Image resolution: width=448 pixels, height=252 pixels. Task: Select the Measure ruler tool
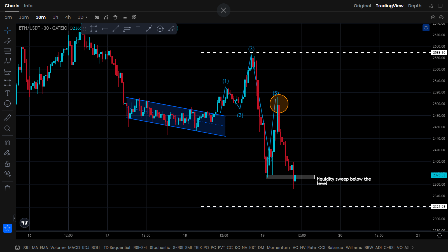(8, 118)
